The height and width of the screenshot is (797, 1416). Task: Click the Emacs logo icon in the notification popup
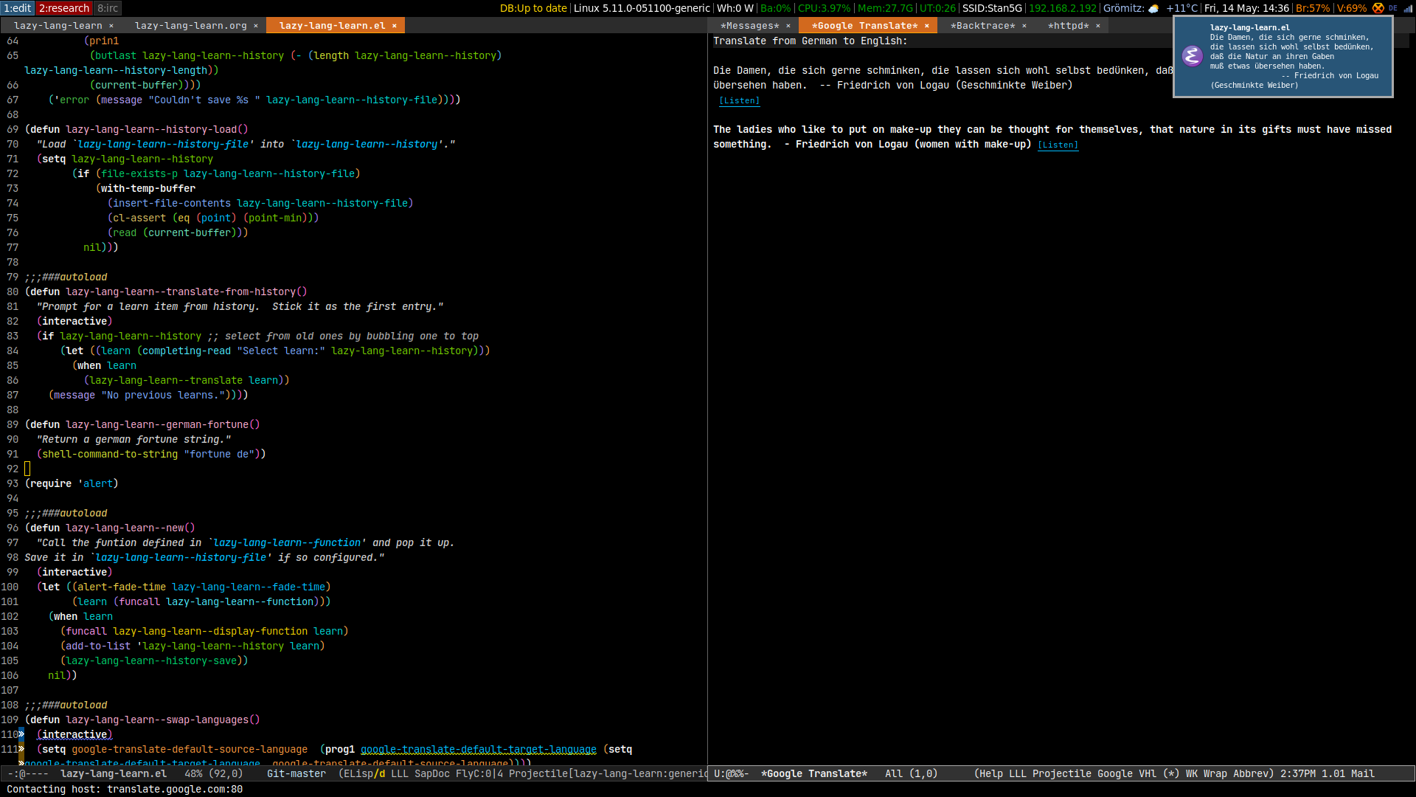pyautogui.click(x=1192, y=56)
